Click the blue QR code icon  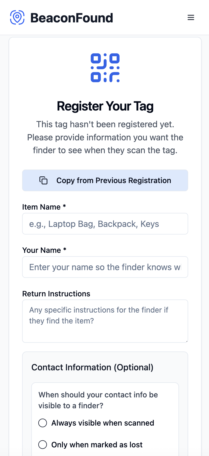105,68
